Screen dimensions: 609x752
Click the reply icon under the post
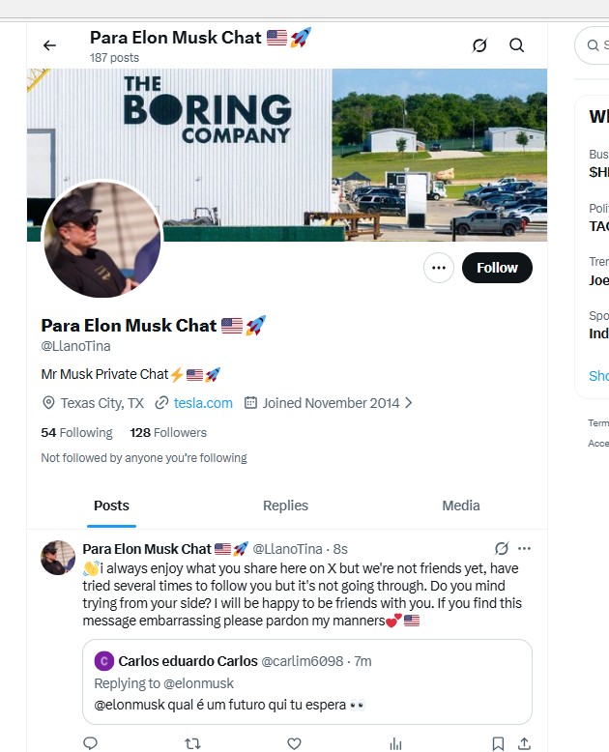point(90,743)
